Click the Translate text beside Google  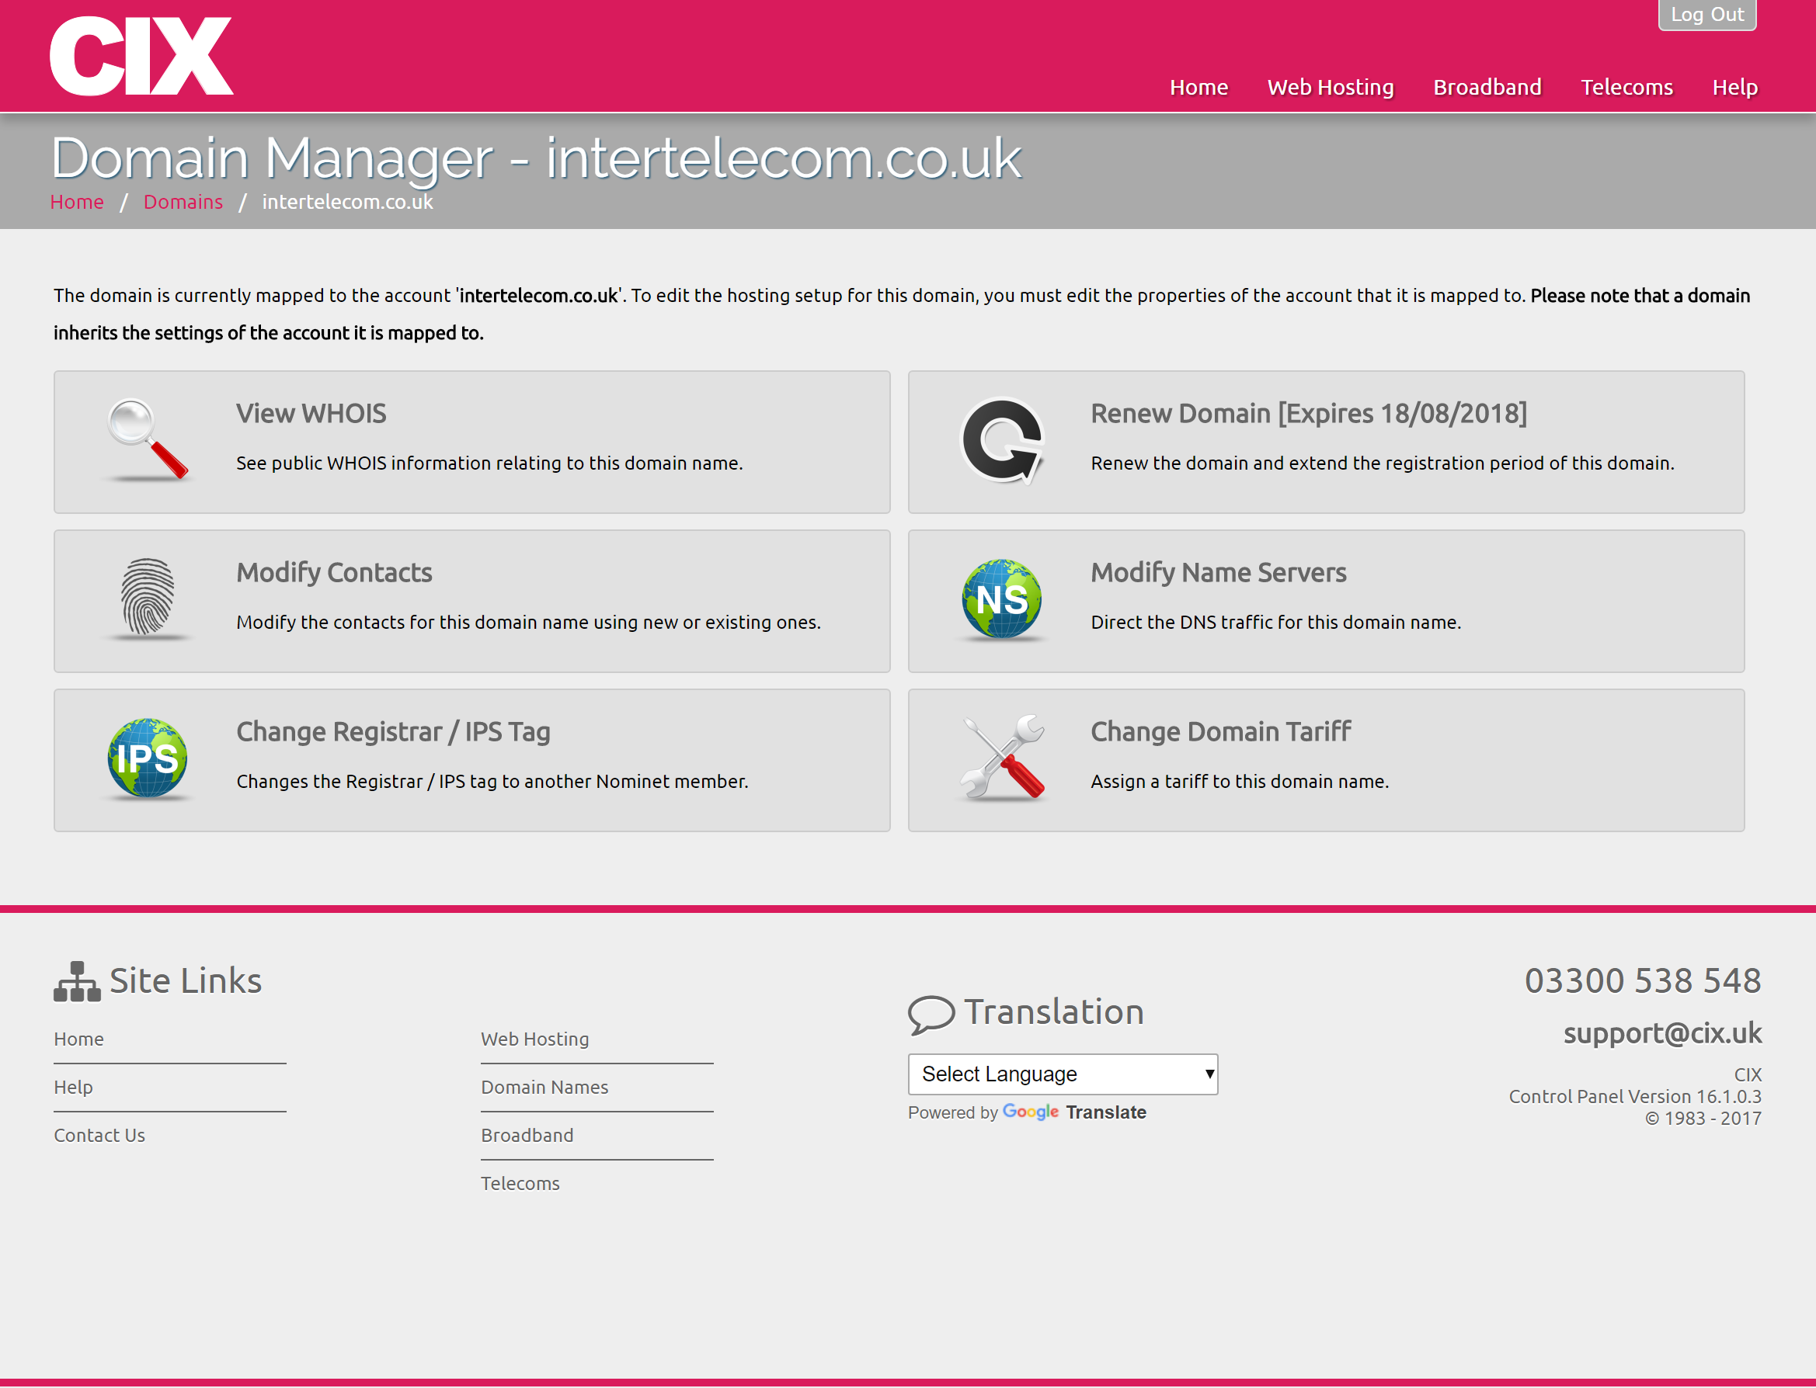coord(1105,1112)
